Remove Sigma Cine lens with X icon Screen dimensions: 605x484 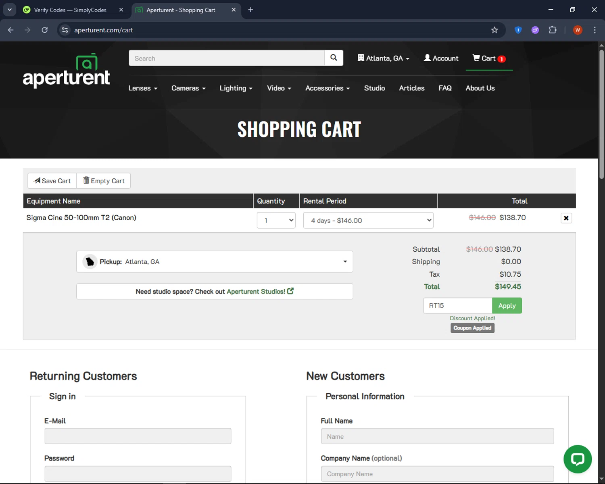click(566, 218)
